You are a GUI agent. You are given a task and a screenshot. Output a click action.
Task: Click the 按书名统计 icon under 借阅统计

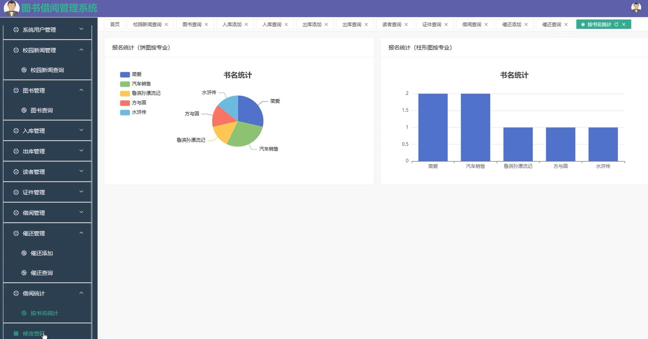(24, 313)
